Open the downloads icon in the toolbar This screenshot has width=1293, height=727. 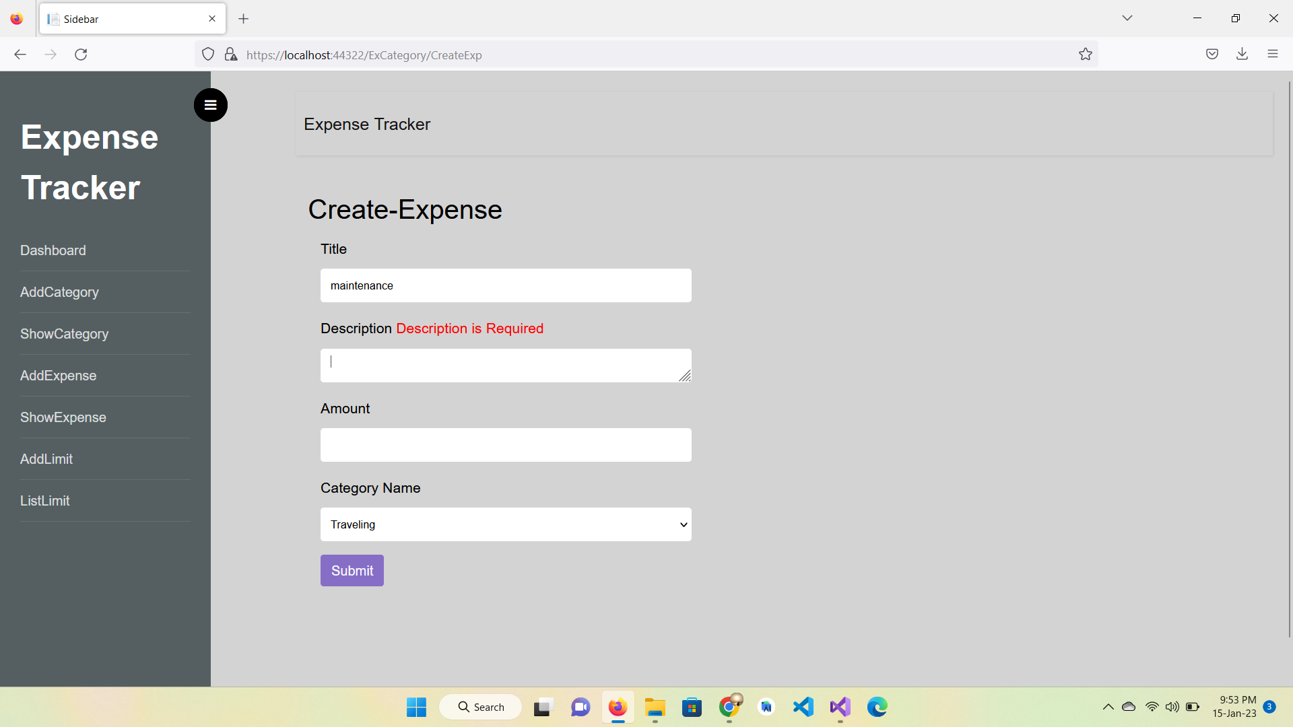coord(1242,54)
